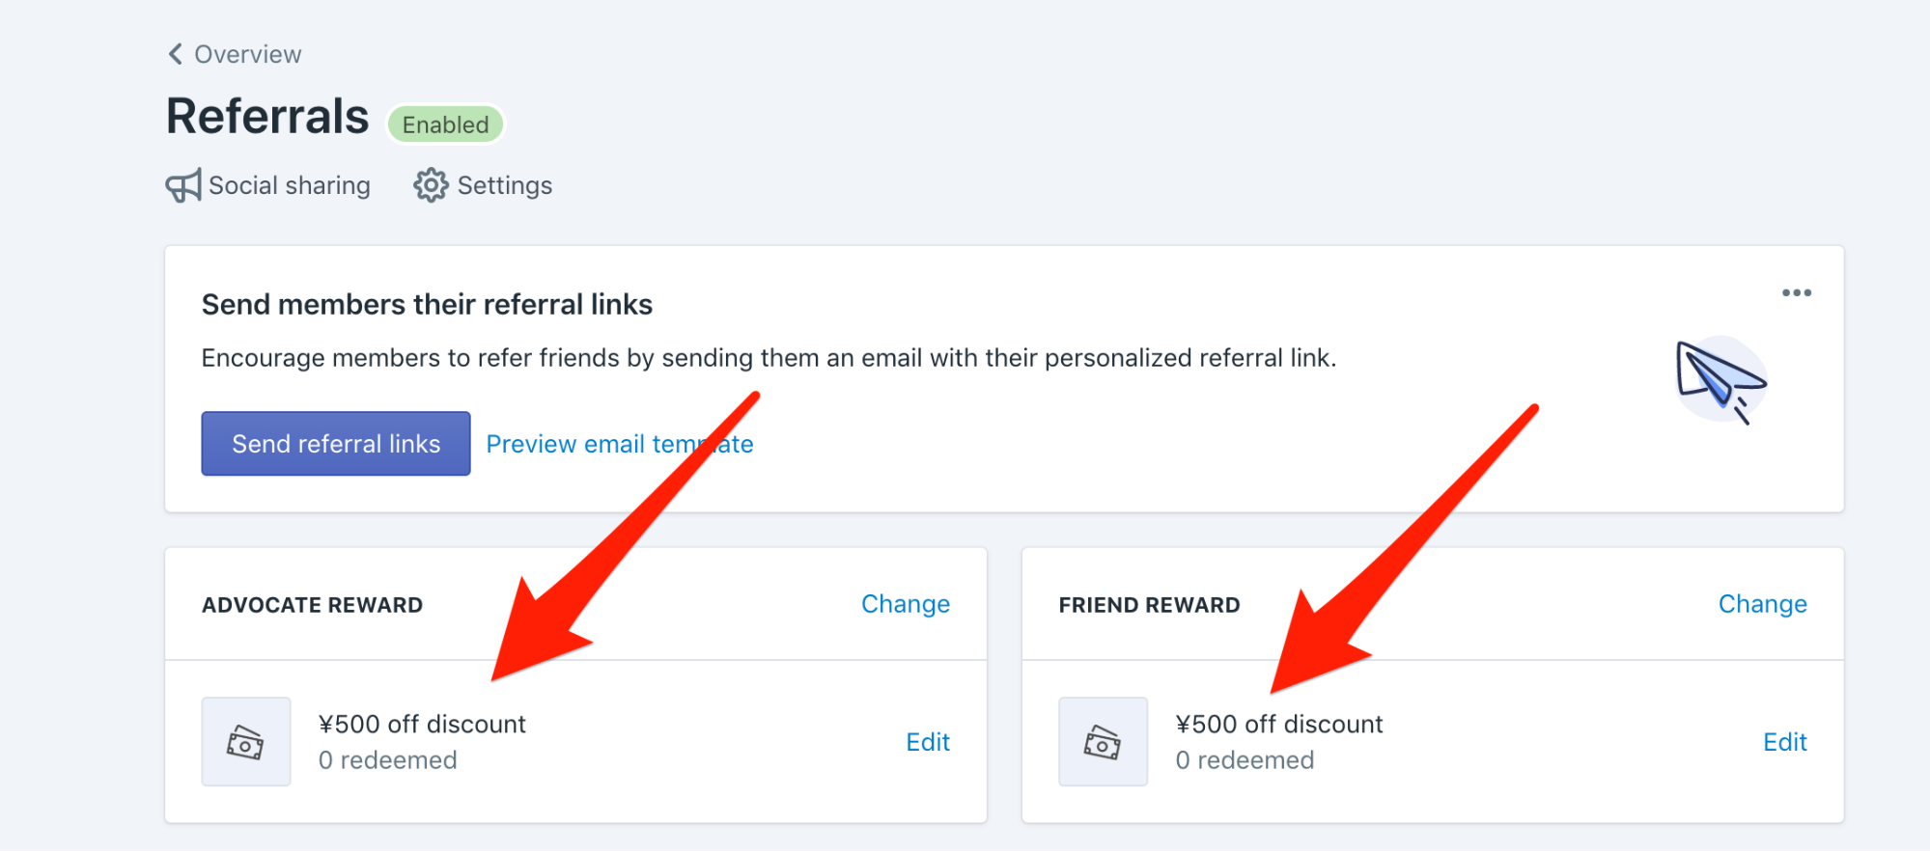Click the paper plane illustration

tap(1721, 380)
